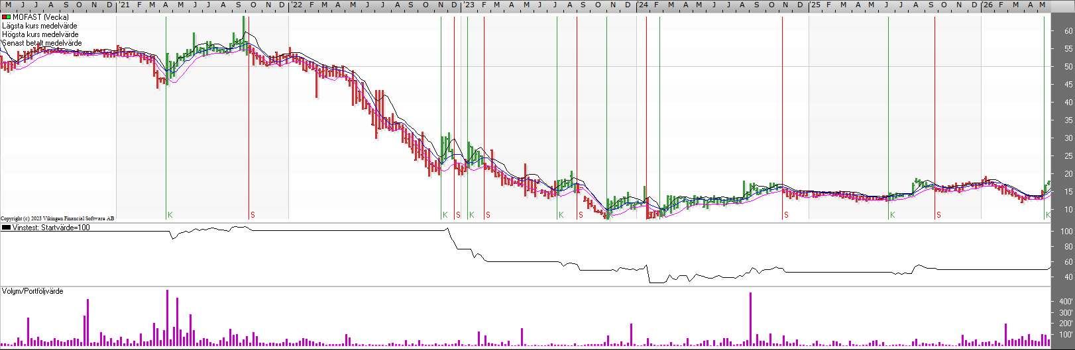Click the 55 value on price axis

point(1069,49)
